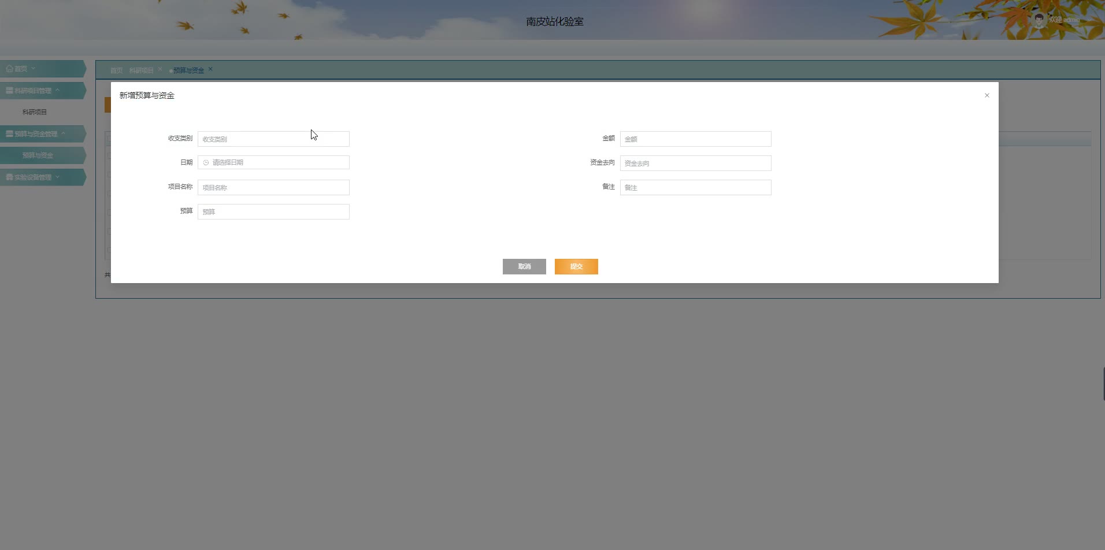The height and width of the screenshot is (550, 1105).
Task: Expand the 首页 sidebar chevron
Action: [x=34, y=69]
